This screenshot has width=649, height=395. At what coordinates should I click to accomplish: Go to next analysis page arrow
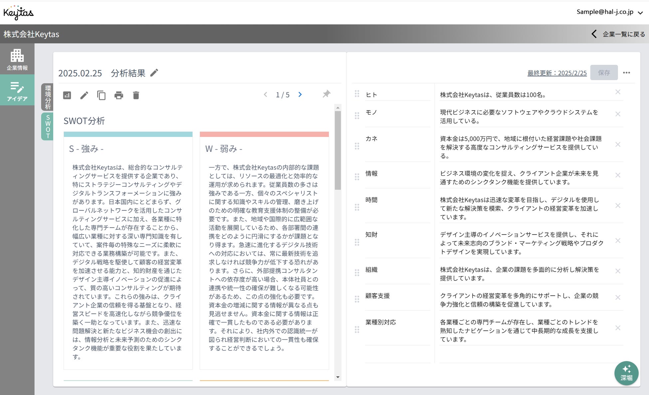[300, 95]
